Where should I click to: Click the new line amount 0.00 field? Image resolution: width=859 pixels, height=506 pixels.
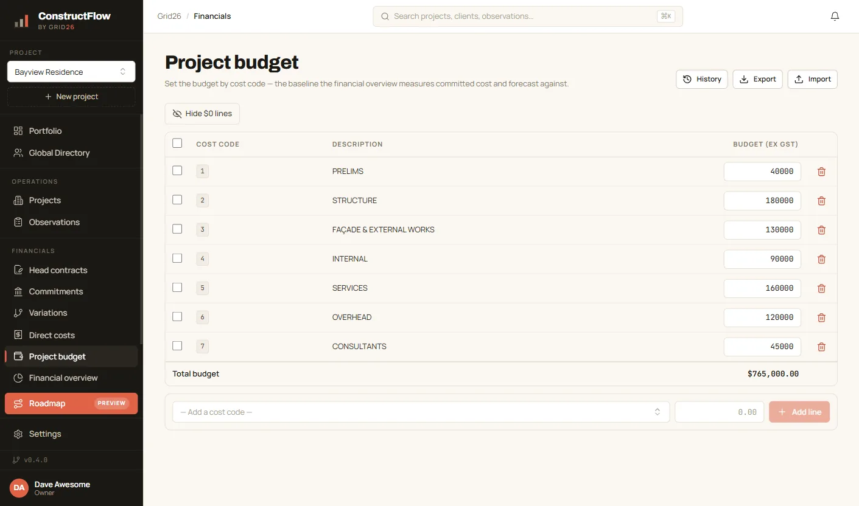(719, 412)
